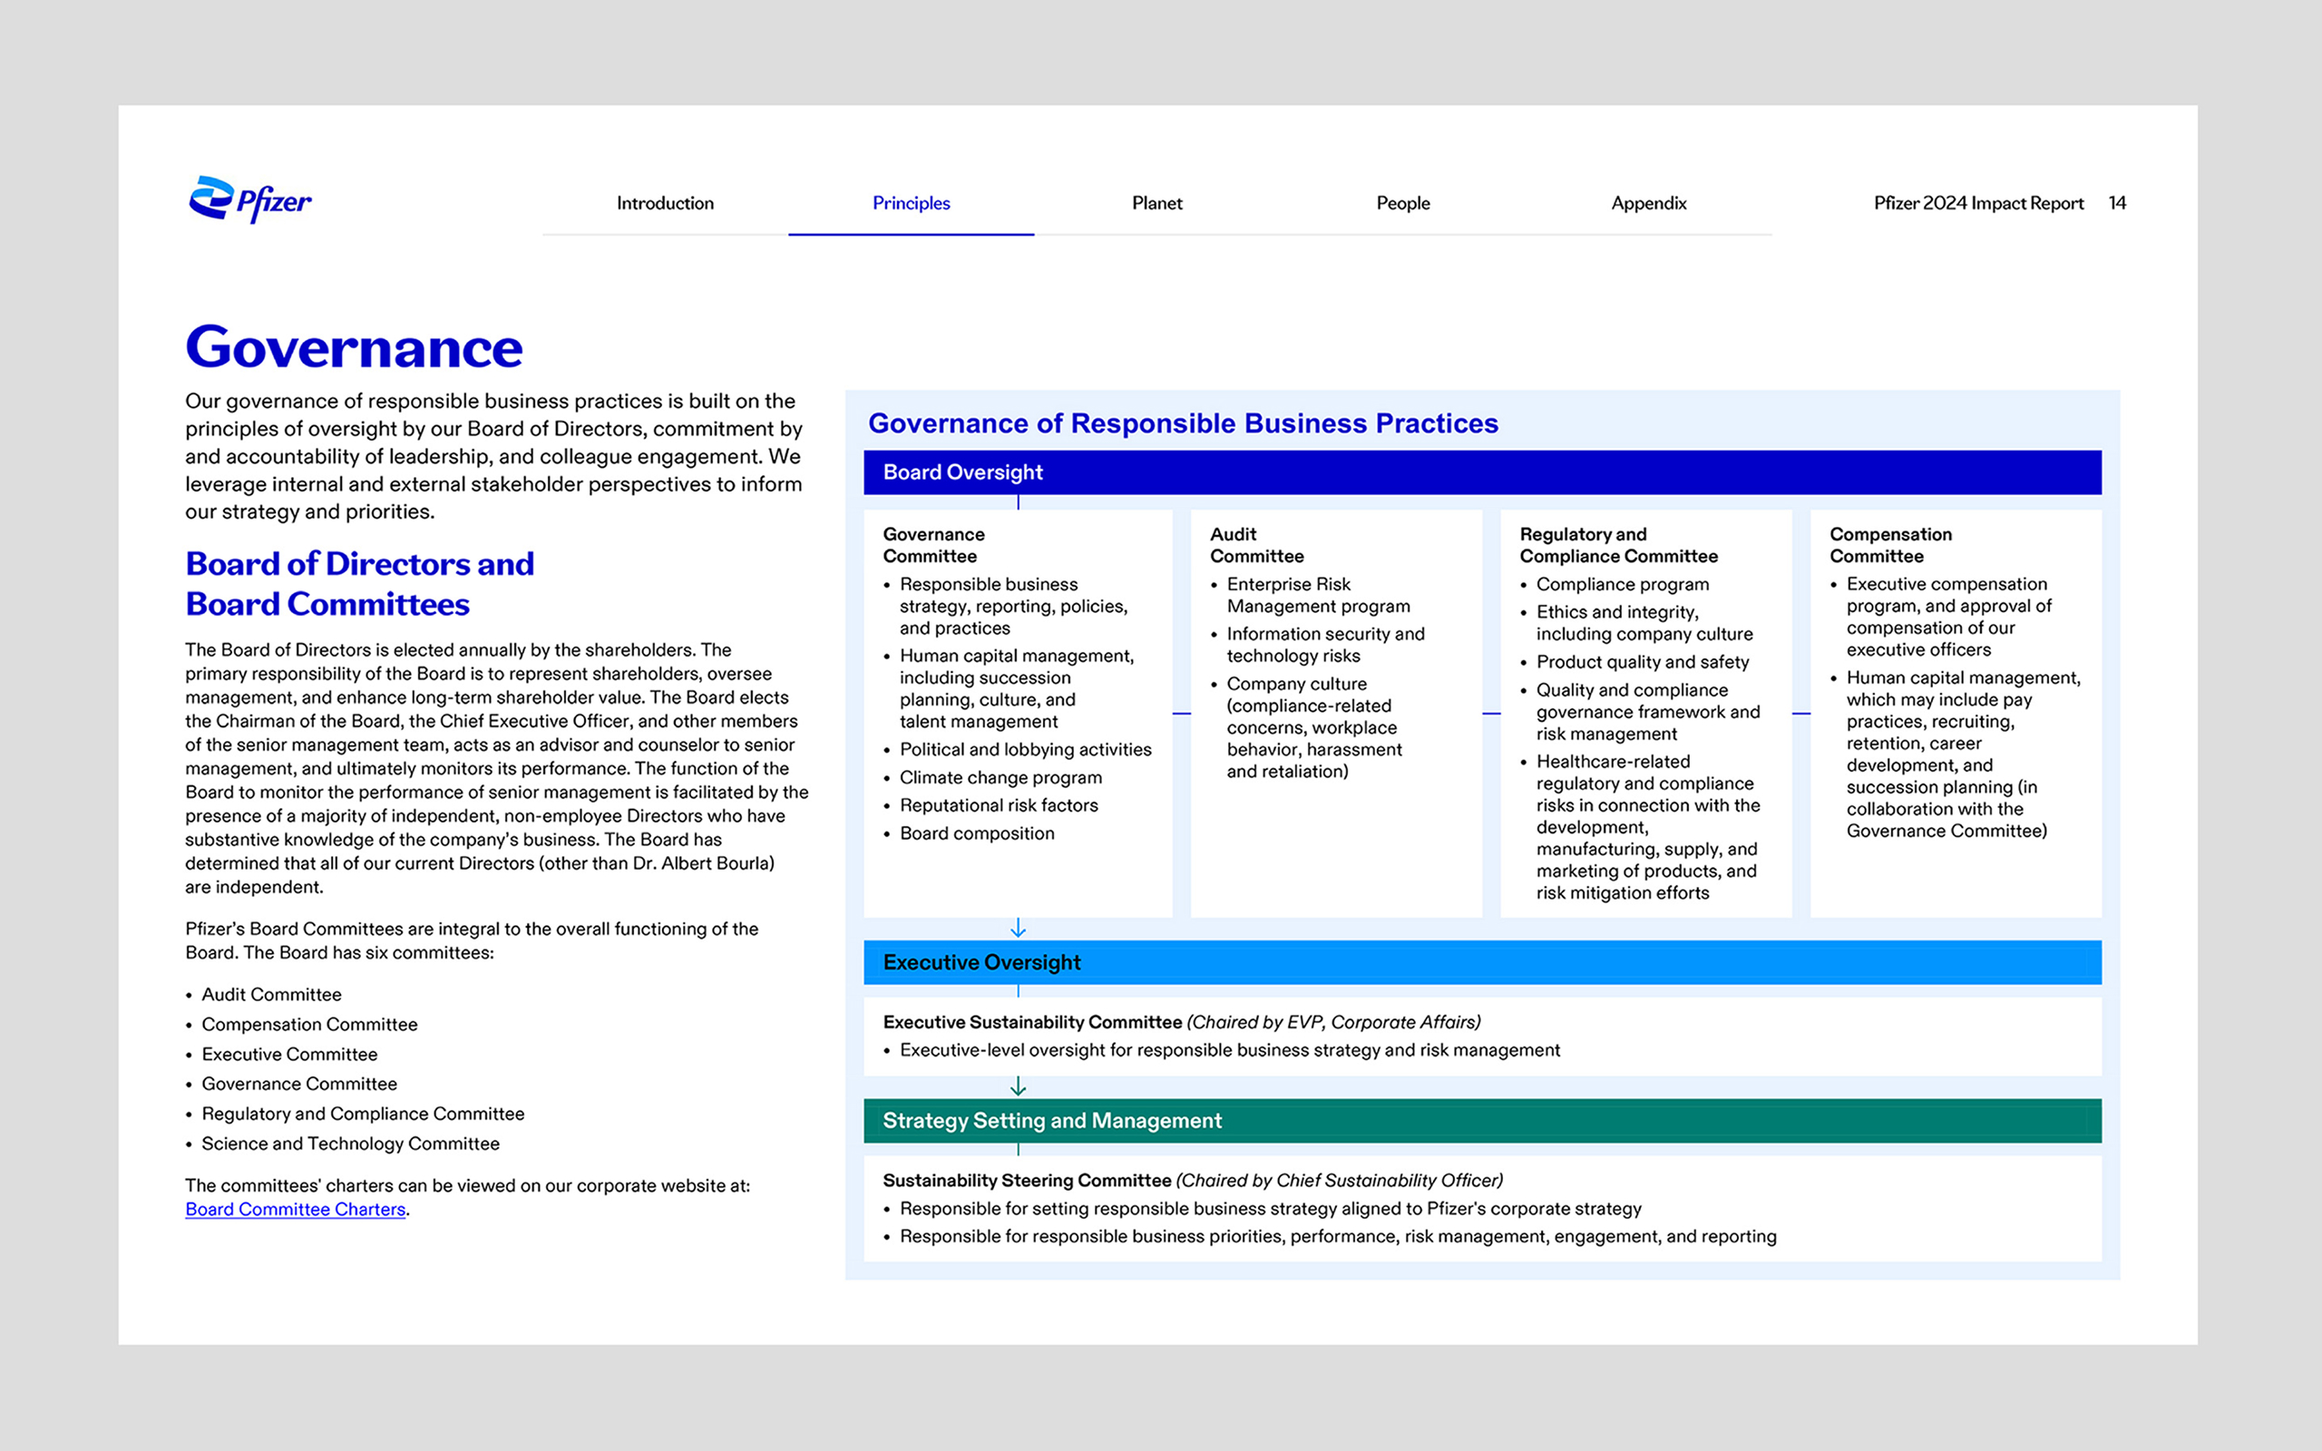
Task: Click the Governance Committee heading
Action: click(932, 545)
